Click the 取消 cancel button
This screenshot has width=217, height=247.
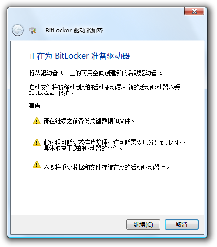[182, 224]
